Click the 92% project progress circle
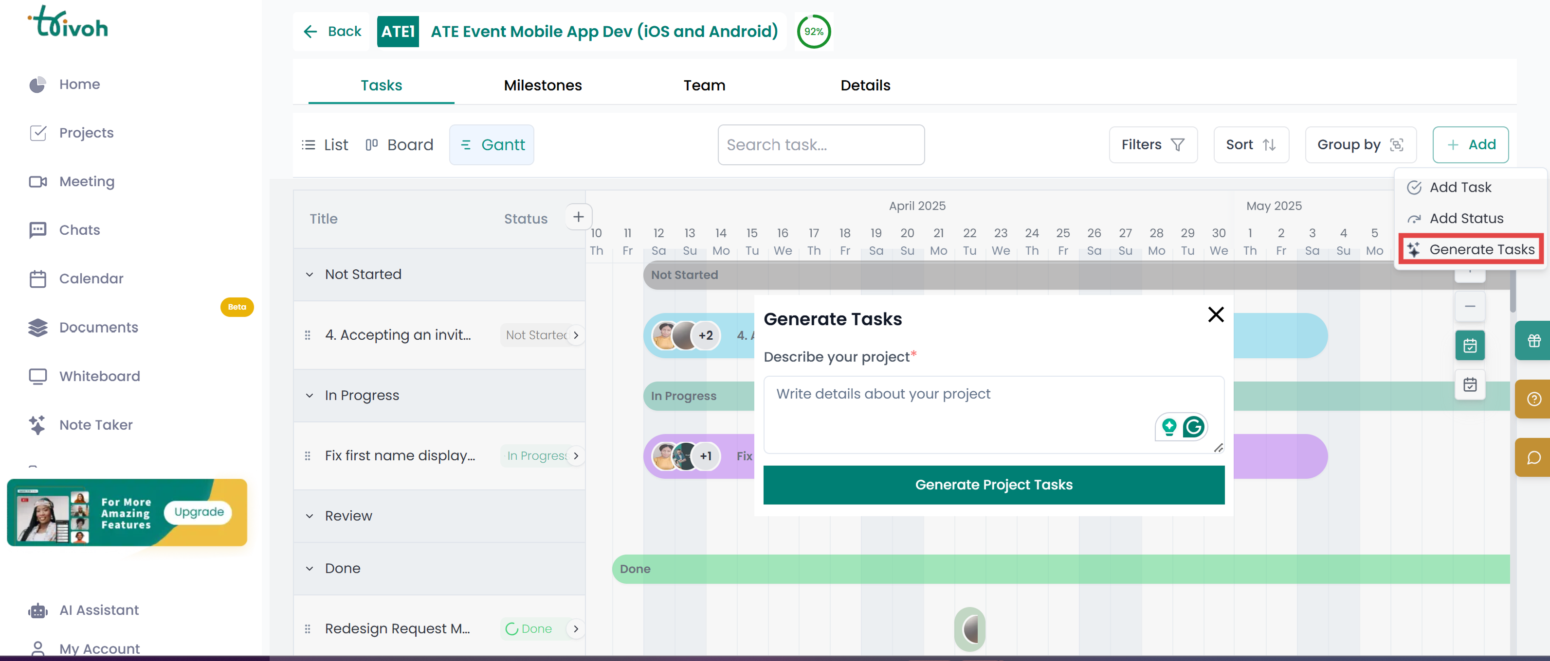1550x661 pixels. click(x=814, y=31)
